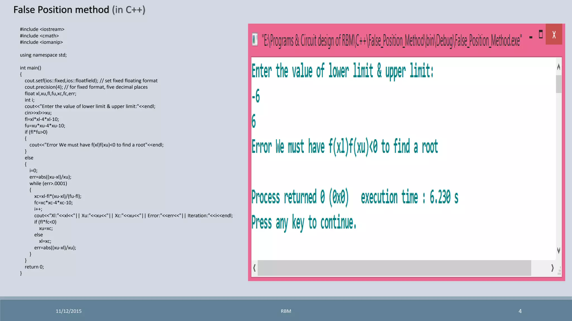Maximize the False_Position_Method.exe console window
The height and width of the screenshot is (321, 572).
[x=541, y=34]
